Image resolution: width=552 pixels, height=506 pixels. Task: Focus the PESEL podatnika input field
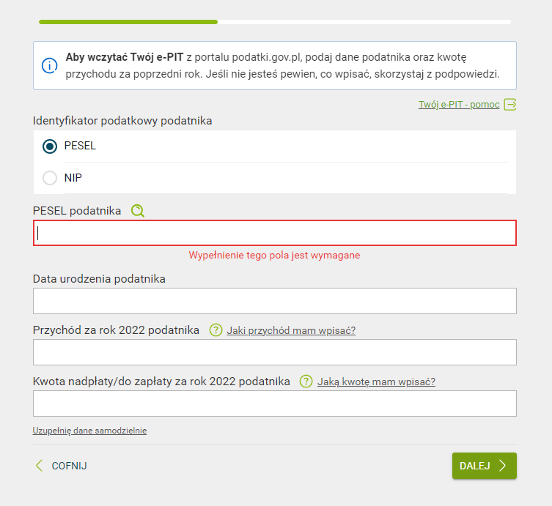tap(275, 233)
